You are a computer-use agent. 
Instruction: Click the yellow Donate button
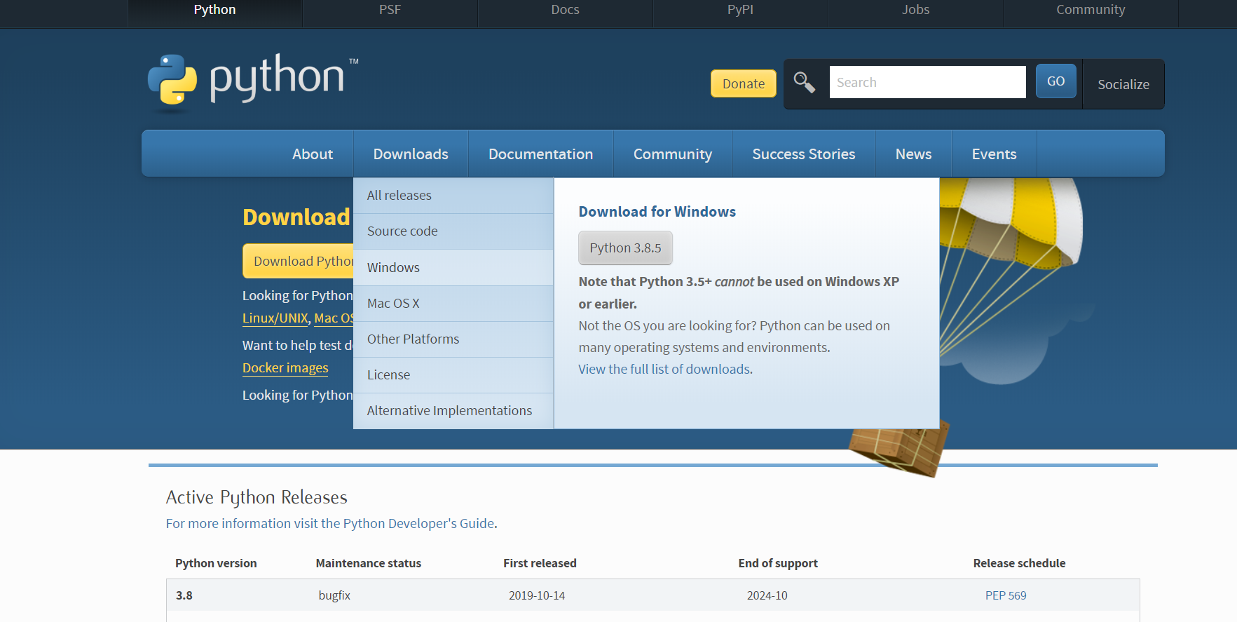[744, 83]
